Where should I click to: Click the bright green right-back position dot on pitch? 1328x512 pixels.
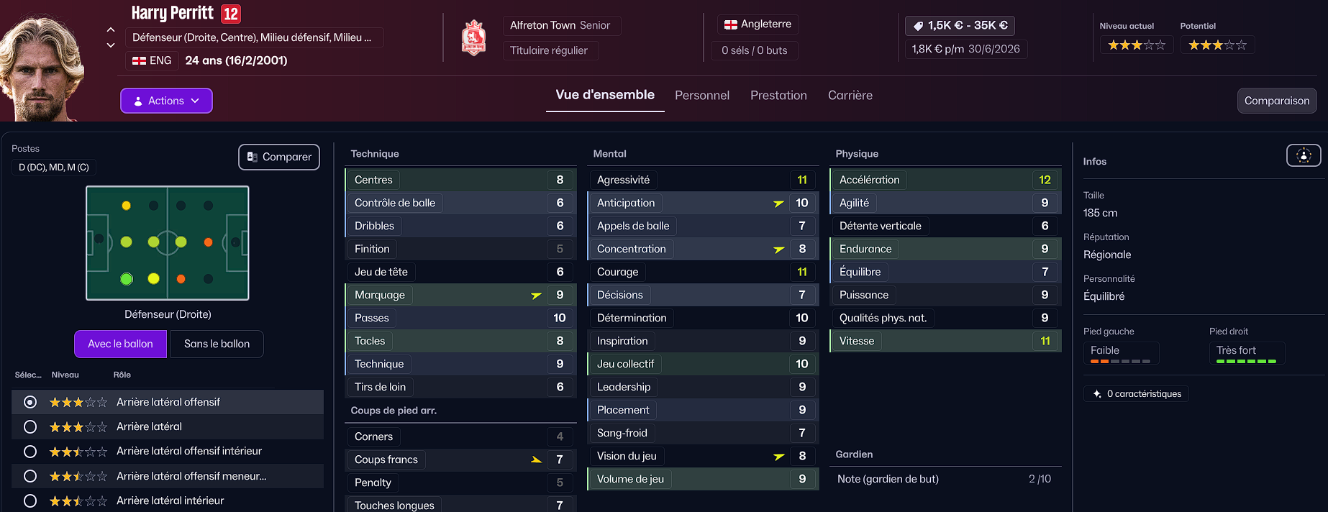click(x=127, y=279)
